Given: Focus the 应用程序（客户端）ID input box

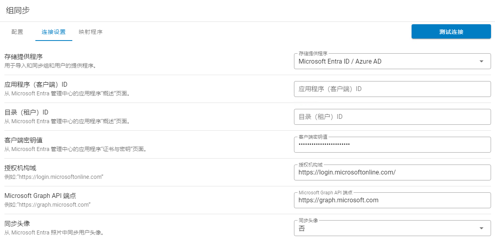Looking at the screenshot, I should coord(392,89).
